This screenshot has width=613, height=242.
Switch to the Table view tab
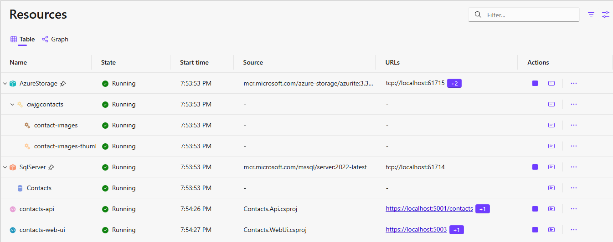[22, 39]
